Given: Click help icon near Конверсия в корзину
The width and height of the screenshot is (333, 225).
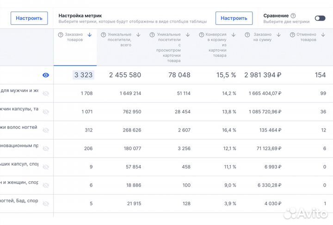Looking at the screenshot, I should point(202,35).
